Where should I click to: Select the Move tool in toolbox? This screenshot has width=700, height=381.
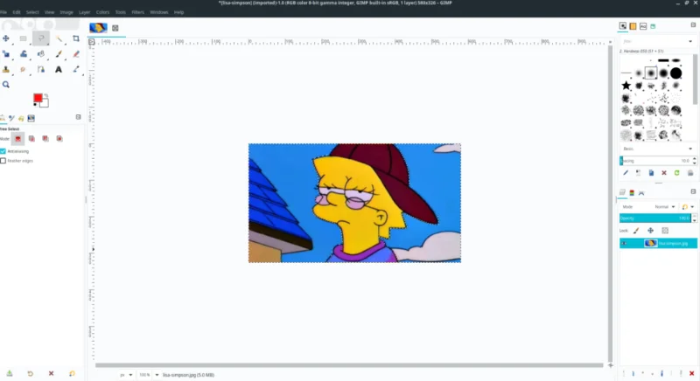click(x=6, y=38)
